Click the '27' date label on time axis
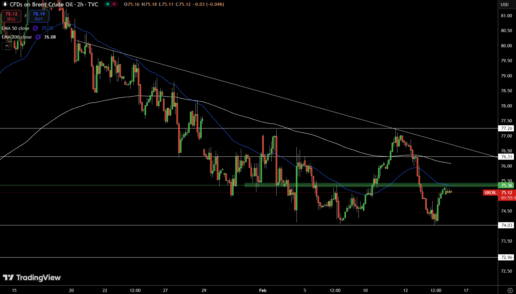516x294 pixels. coord(165,290)
